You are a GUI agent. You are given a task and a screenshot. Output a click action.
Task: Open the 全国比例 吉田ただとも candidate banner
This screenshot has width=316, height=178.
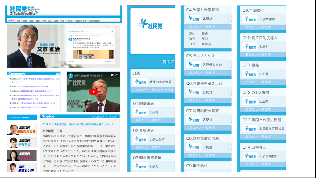coord(22,129)
